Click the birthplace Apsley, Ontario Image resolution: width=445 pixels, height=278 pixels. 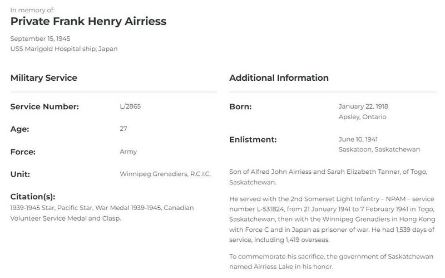pyautogui.click(x=363, y=117)
